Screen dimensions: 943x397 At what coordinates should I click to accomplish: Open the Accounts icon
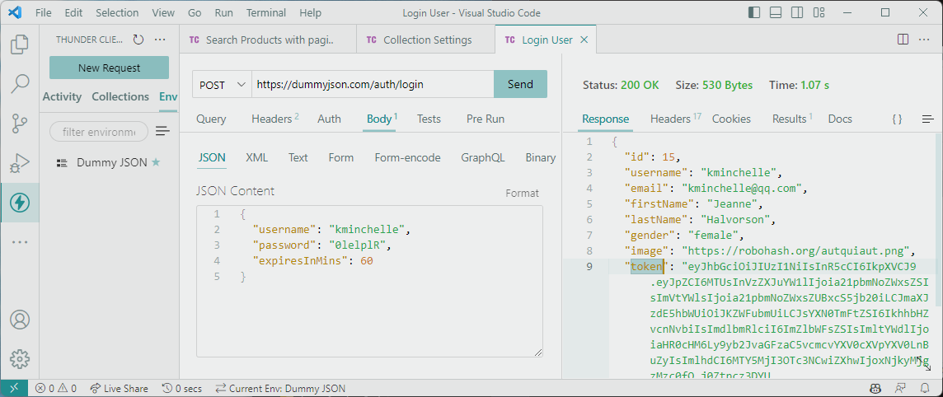(x=19, y=320)
